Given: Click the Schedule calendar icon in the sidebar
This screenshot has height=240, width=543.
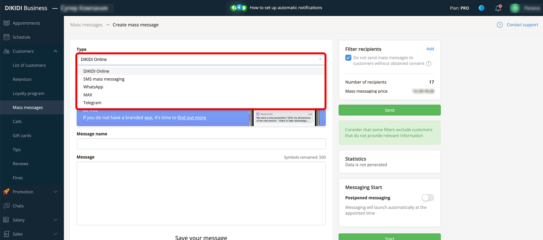Looking at the screenshot, I should [x=6, y=37].
